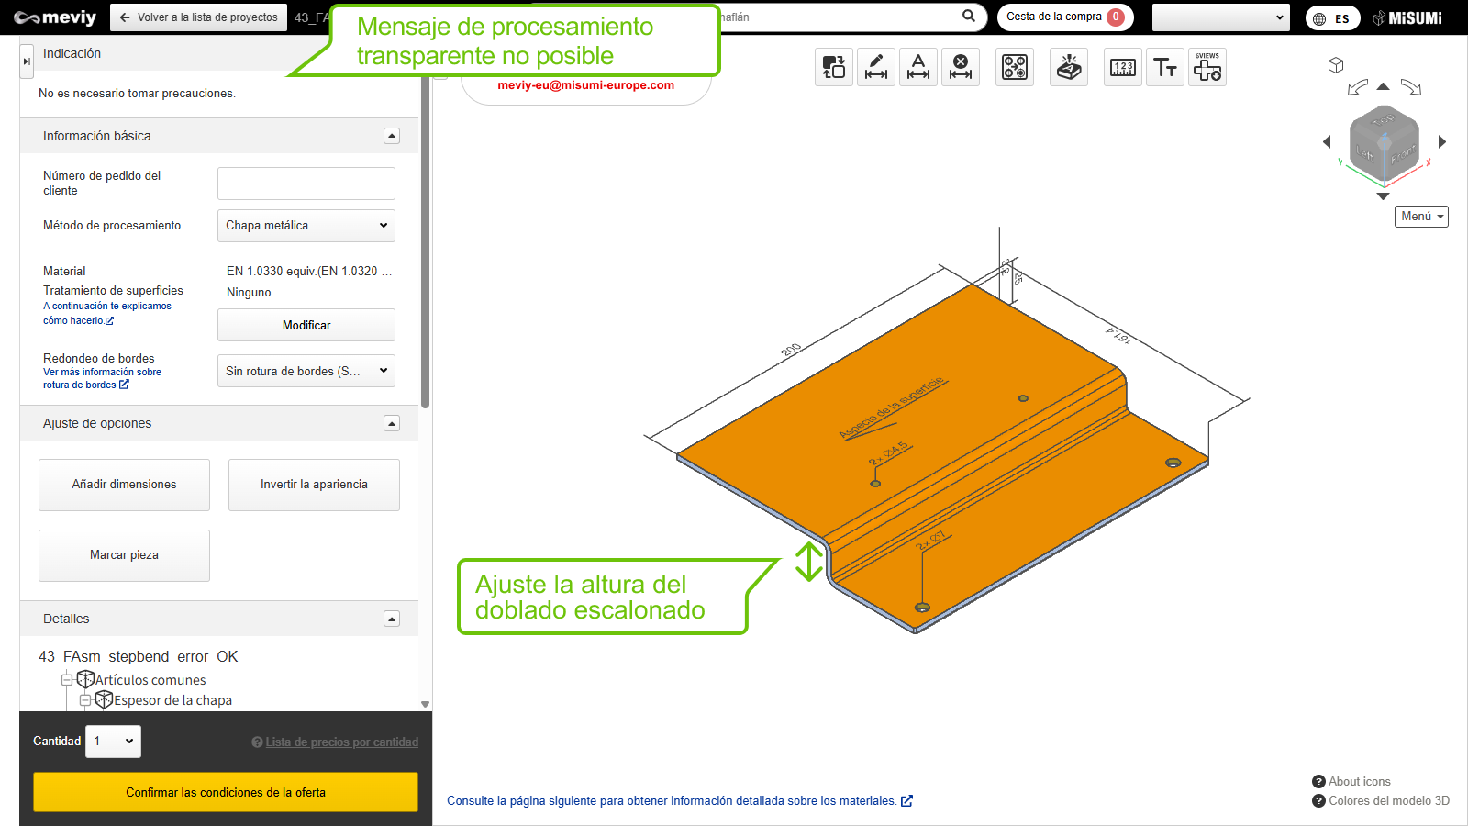Toggle the 123 ruler dimension display icon
1468x826 pixels.
click(1123, 67)
